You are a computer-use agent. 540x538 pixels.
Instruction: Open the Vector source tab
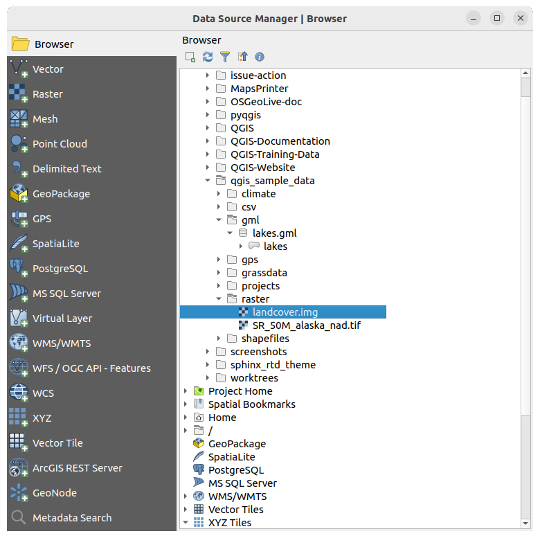coord(48,69)
